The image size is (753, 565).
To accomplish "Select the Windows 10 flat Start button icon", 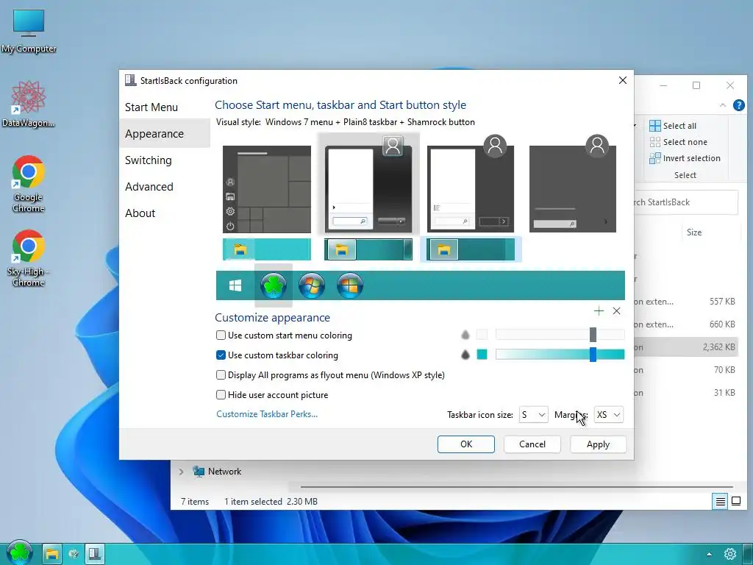I will 235,286.
